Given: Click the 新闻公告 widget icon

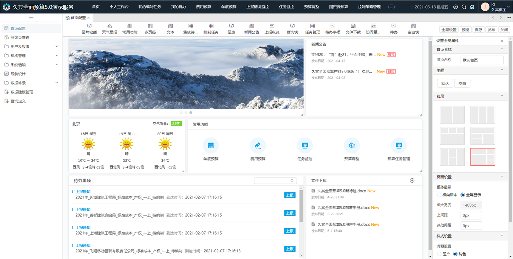Looking at the screenshot, I should (x=251, y=26).
